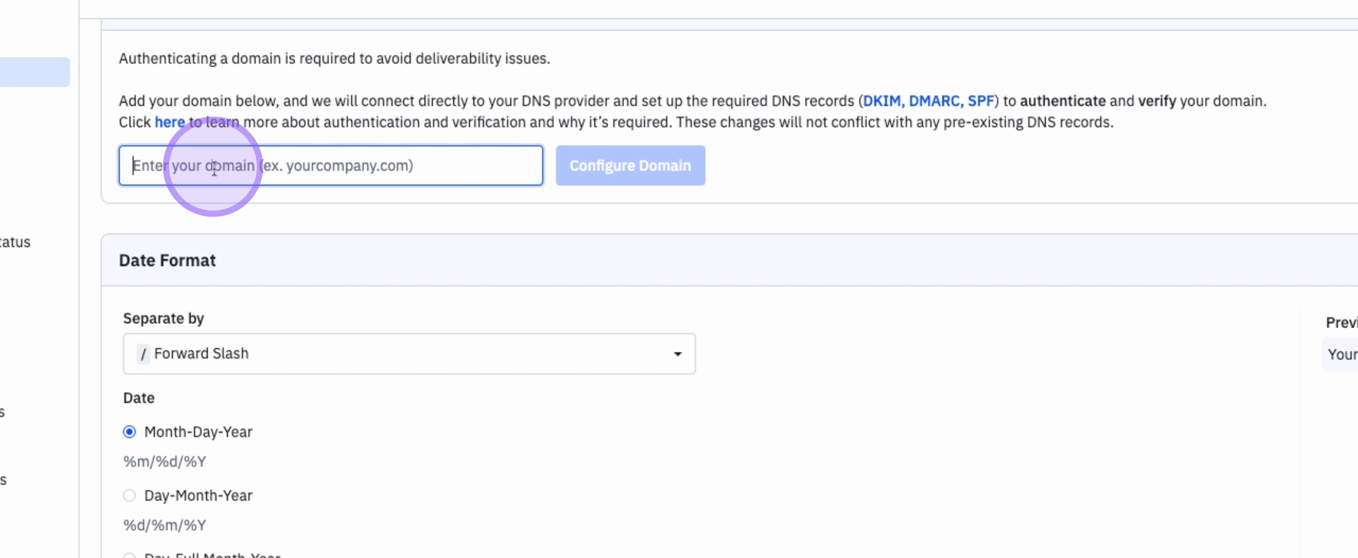Click the highlighted sidebar menu item
Viewport: 1358px width, 558px height.
coord(34,72)
